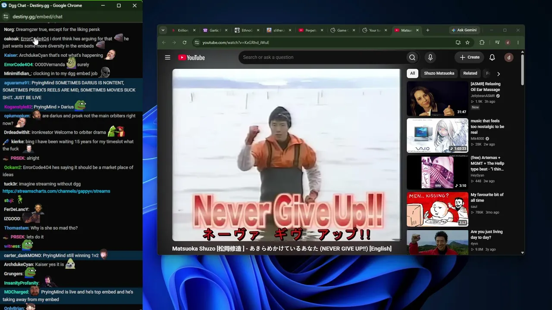Open the nostalgic music video thumbnail
Screen dimensions: 552x310
437,136
